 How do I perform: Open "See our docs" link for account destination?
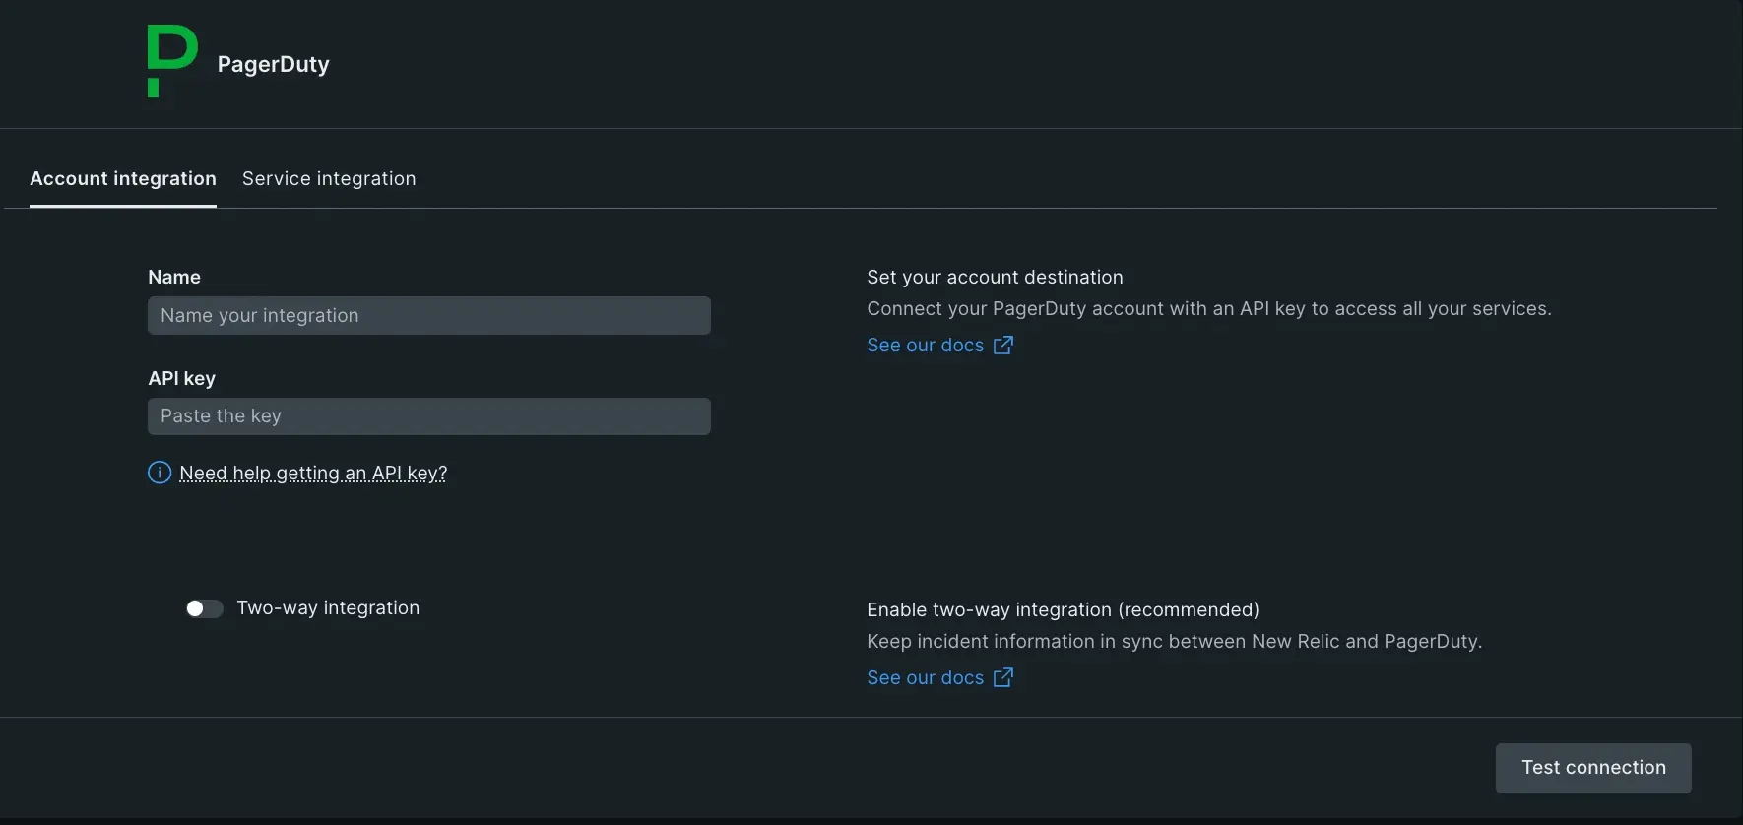coord(925,346)
